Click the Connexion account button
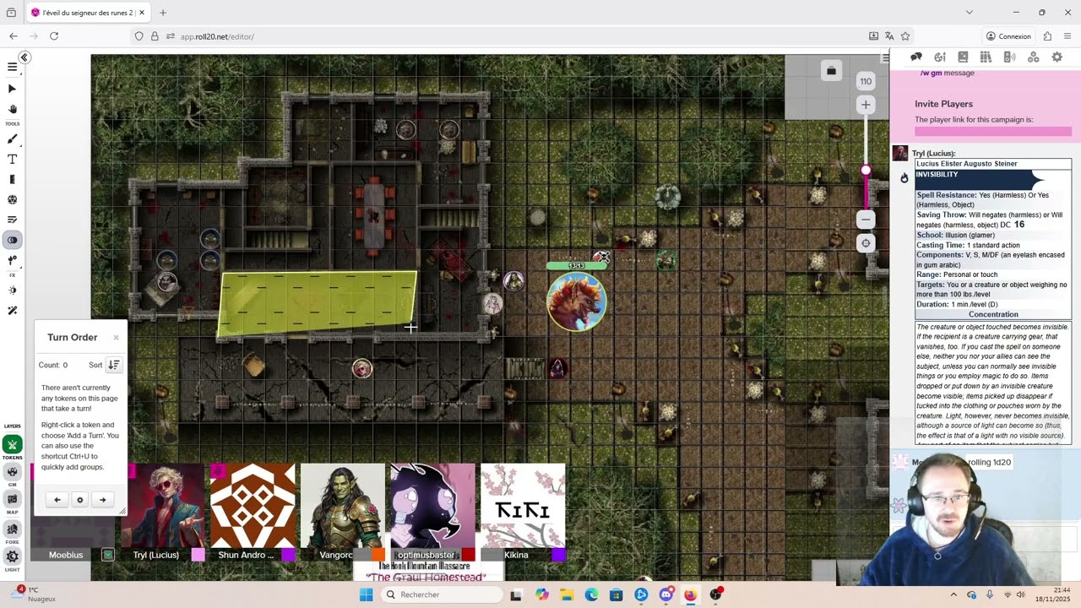Screen dimensions: 1081x608 tap(1008, 36)
